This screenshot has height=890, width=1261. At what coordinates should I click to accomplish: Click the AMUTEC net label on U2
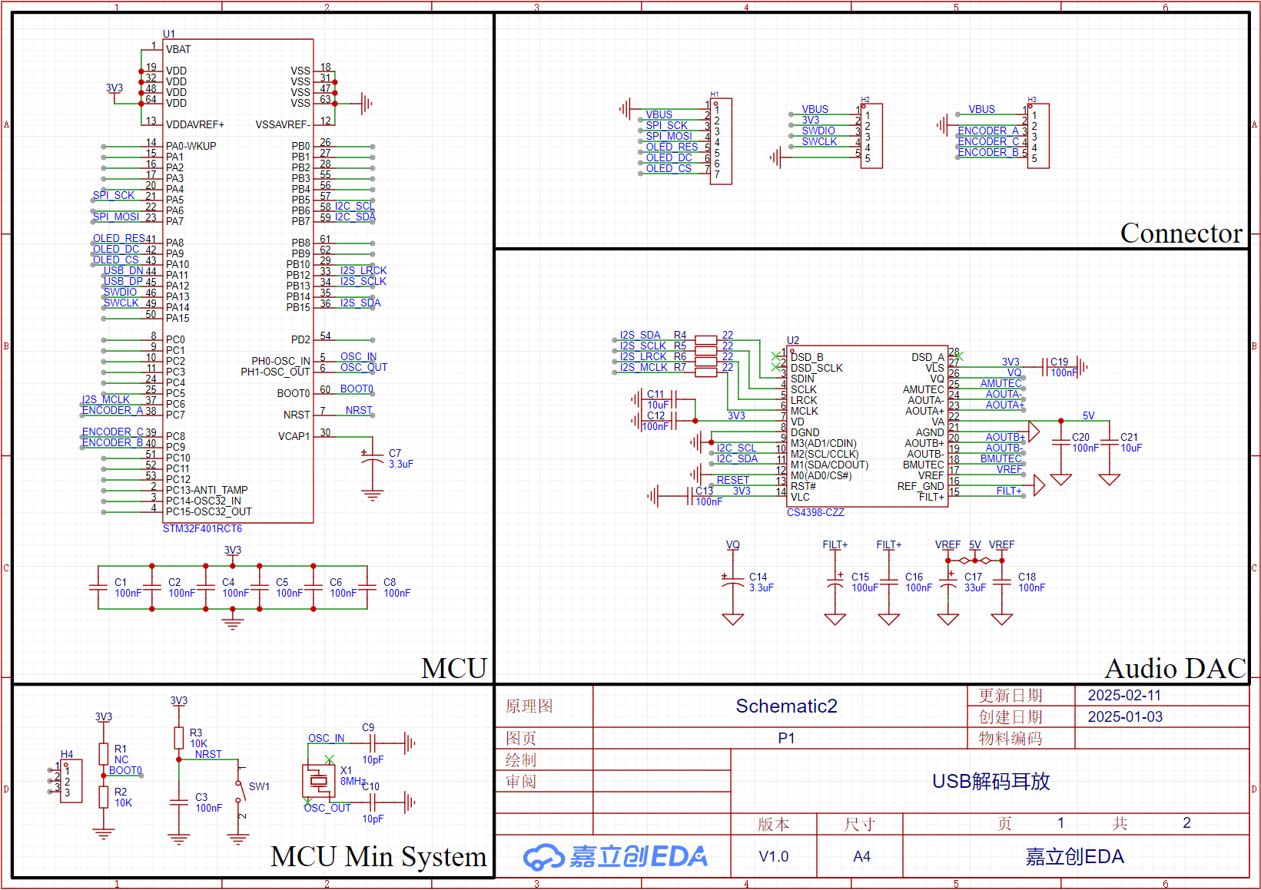pos(1001,383)
